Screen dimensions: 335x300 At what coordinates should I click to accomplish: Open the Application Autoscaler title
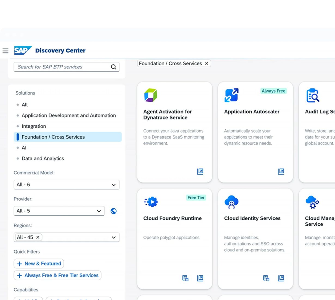coord(252,112)
